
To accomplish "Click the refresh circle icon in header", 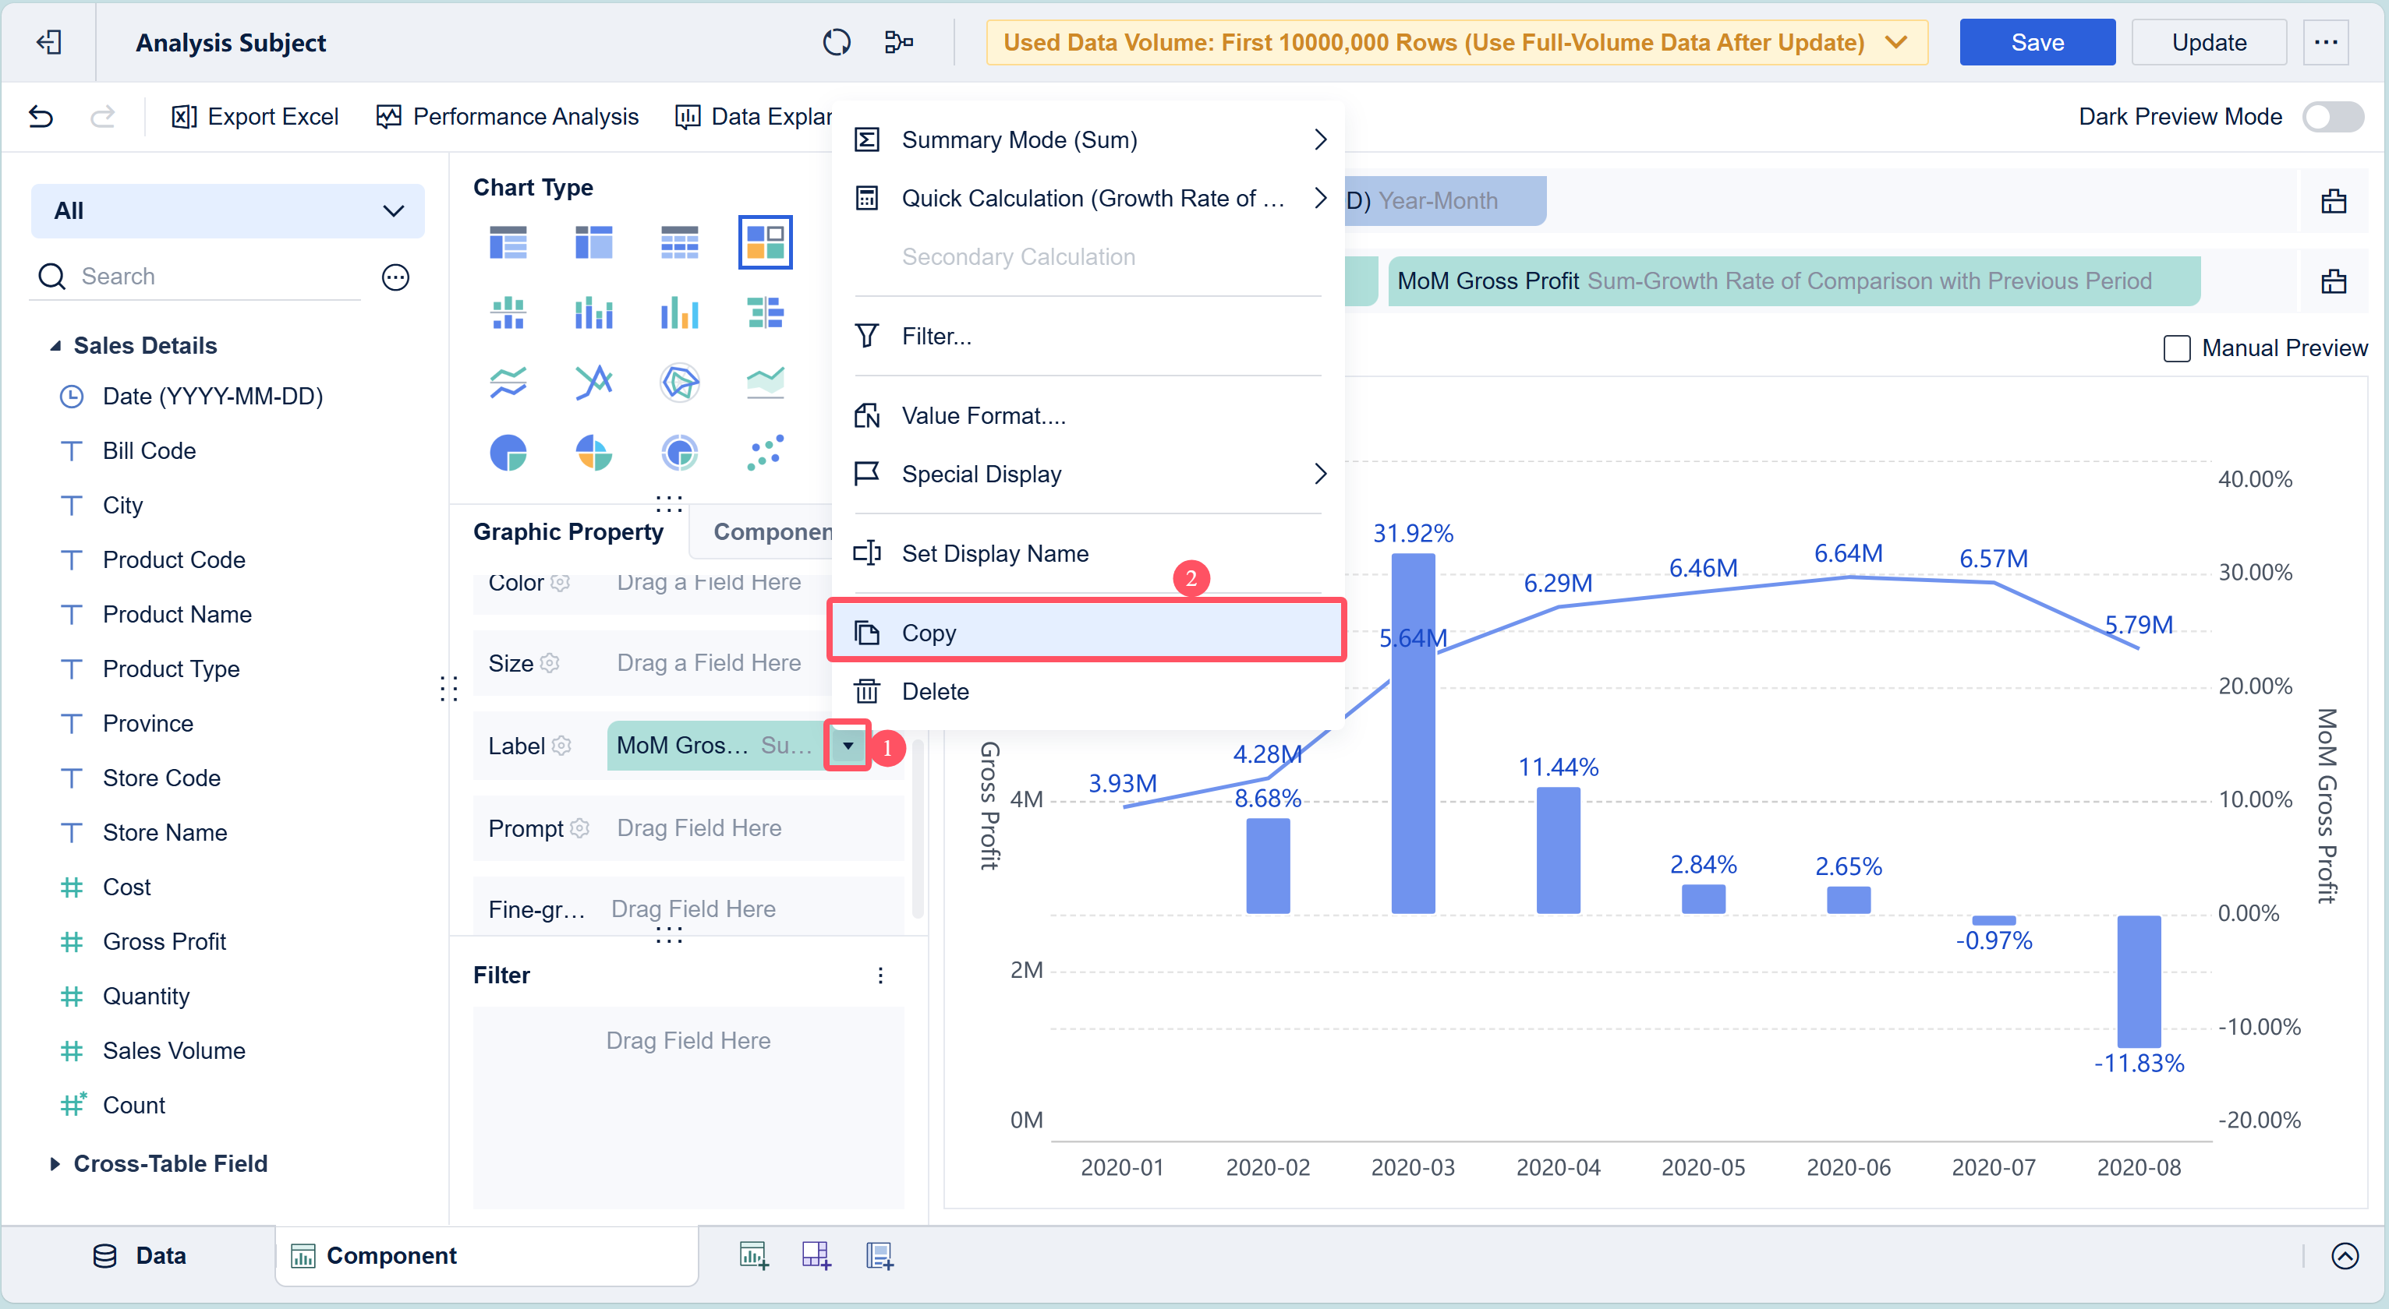I will click(836, 43).
